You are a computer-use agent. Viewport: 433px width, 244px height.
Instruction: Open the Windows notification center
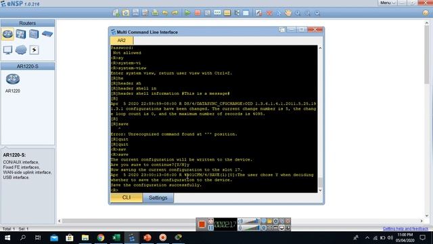[x=422, y=238]
